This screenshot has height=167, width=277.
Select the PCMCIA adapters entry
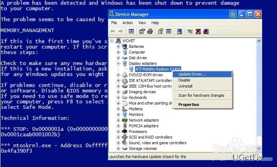pos(144,126)
